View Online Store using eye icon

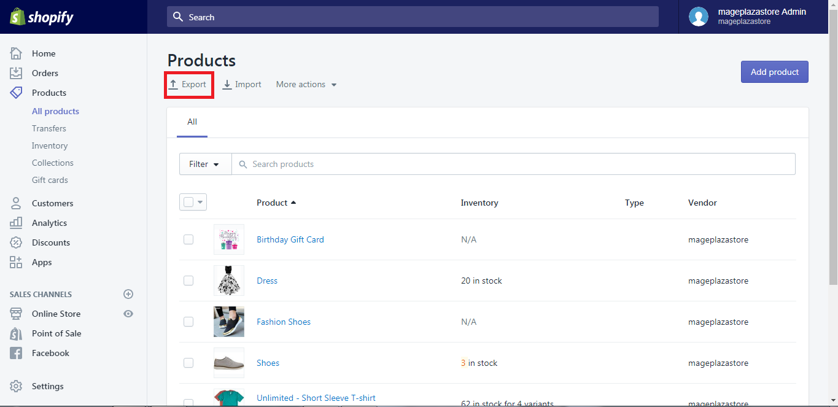click(128, 314)
